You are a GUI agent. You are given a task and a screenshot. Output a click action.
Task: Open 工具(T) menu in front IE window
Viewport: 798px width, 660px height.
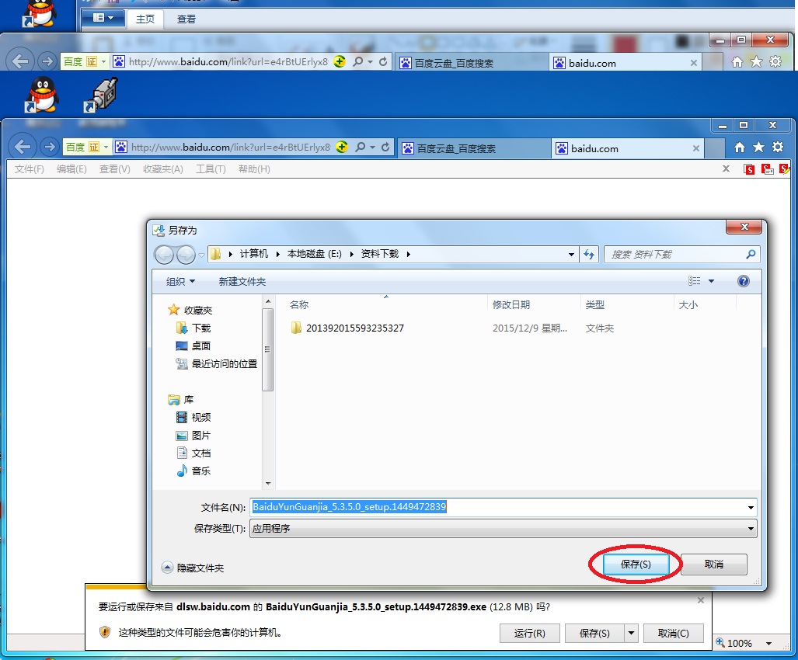tap(211, 168)
